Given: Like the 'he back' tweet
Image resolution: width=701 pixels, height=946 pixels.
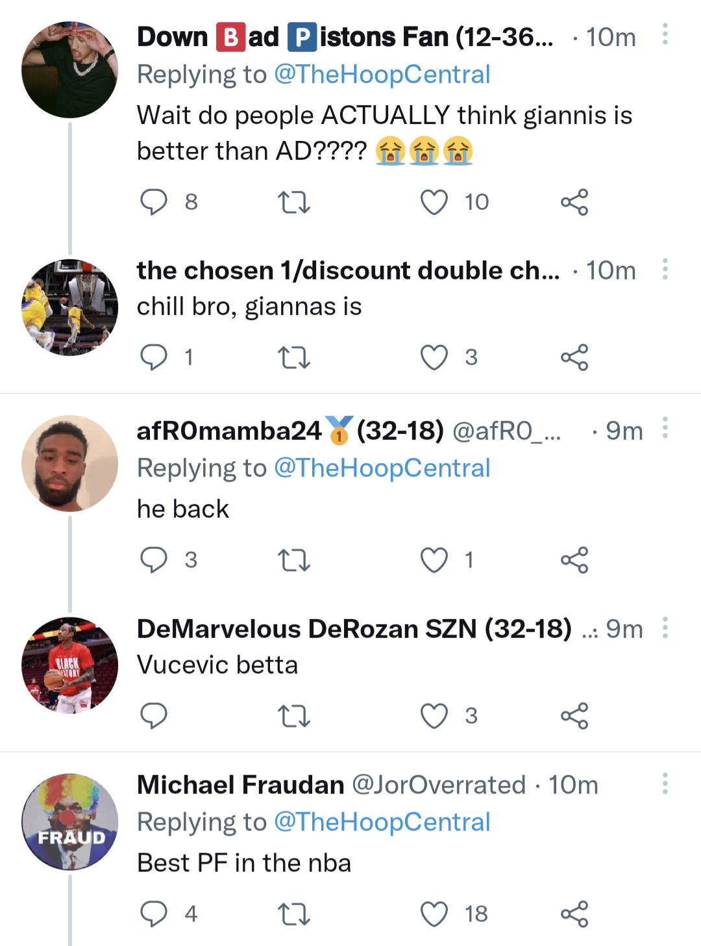Looking at the screenshot, I should [x=434, y=560].
